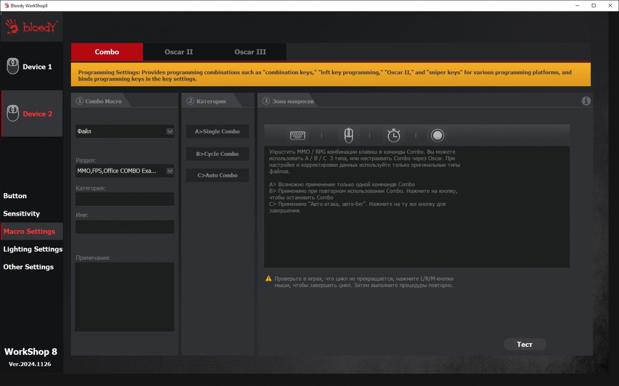The width and height of the screenshot is (619, 386).
Task: Click the stopwatch delay icon
Action: click(393, 136)
